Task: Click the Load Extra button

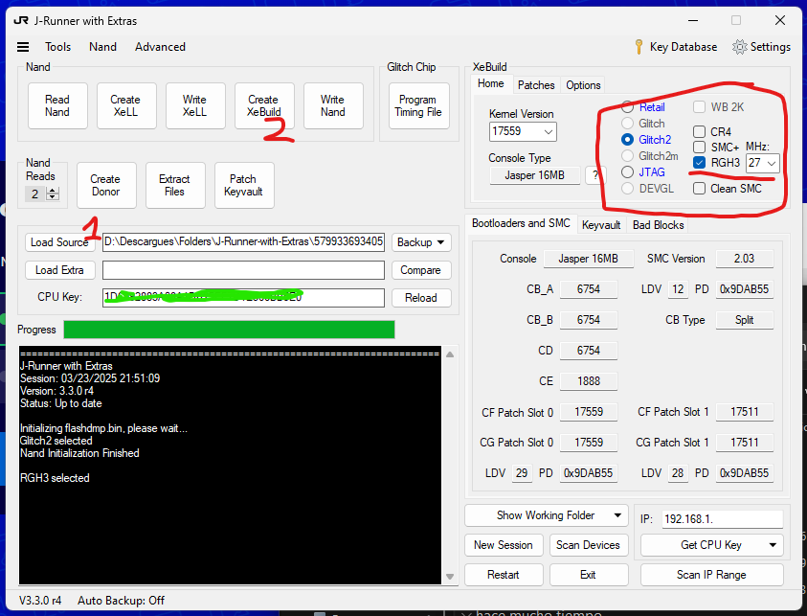Action: click(59, 270)
